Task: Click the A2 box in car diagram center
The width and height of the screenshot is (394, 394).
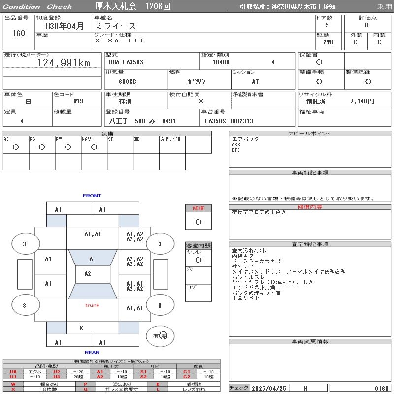Action: [88, 274]
